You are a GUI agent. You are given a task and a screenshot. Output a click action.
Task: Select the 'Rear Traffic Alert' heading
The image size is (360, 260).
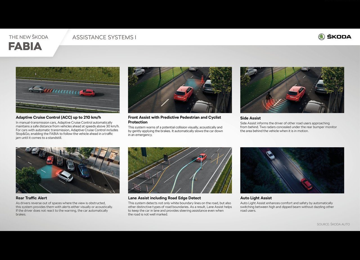coord(31,198)
